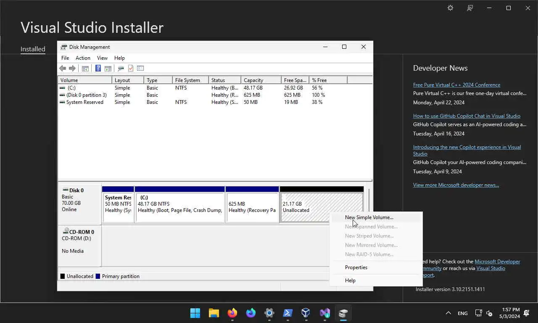Click the greyed New Striped Volume... entry
This screenshot has height=323, width=538.
[x=376, y=236]
